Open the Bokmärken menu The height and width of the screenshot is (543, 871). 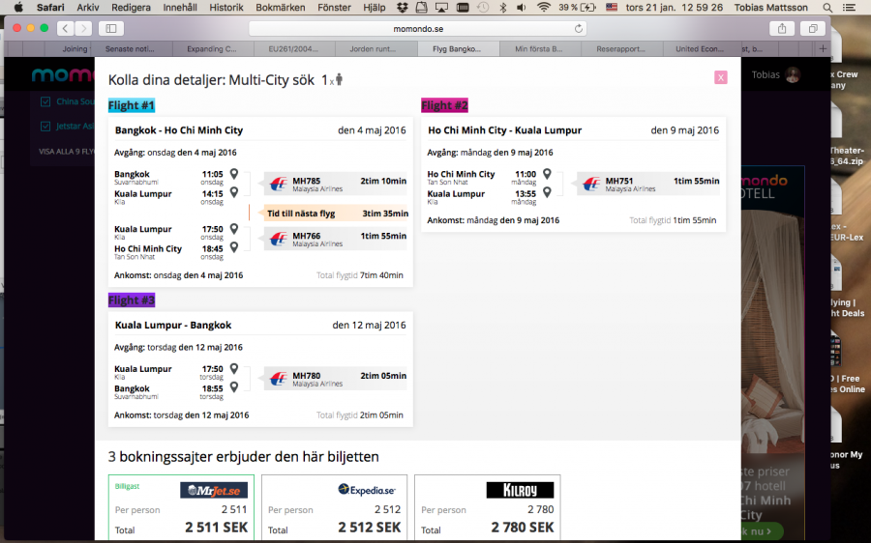point(281,7)
